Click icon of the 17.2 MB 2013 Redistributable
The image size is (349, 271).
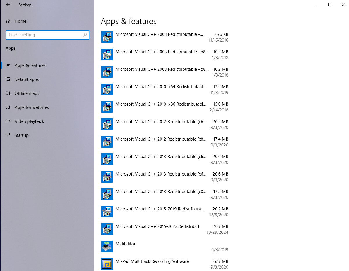(107, 194)
